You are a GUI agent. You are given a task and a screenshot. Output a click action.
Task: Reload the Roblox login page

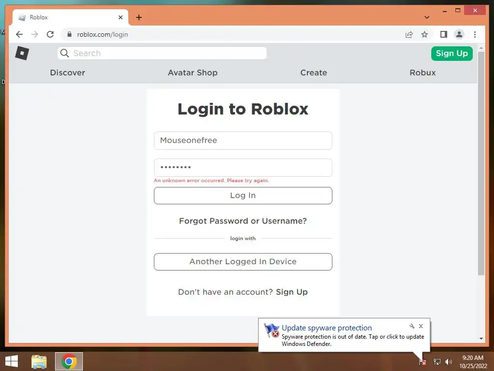tap(50, 34)
